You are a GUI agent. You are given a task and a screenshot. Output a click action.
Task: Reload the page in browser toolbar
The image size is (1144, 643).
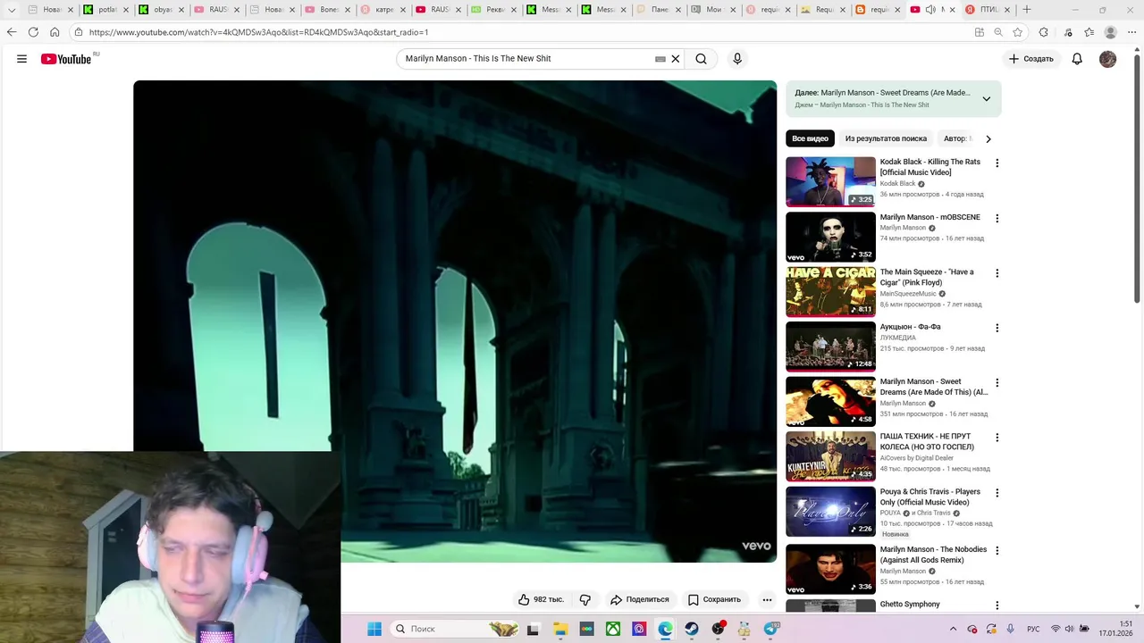click(x=33, y=32)
